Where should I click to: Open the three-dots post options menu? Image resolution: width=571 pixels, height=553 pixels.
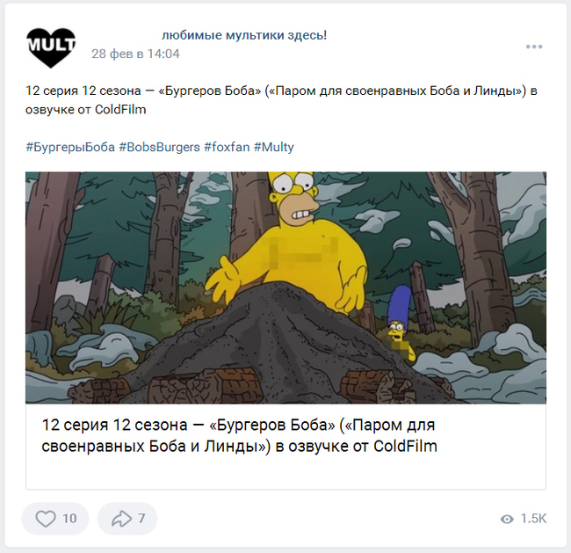point(534,47)
